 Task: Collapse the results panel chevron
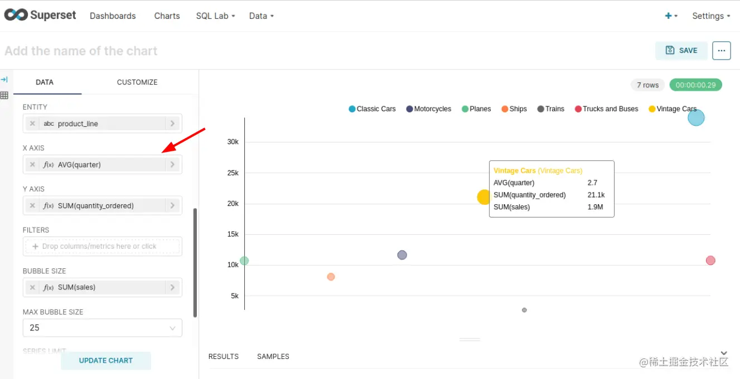point(724,353)
